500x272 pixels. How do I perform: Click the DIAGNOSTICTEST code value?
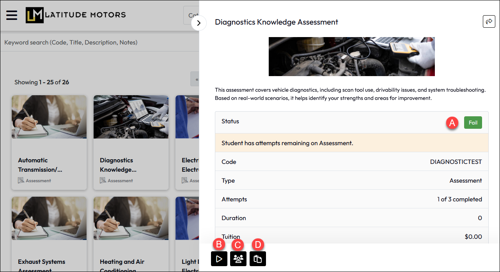(x=456, y=162)
